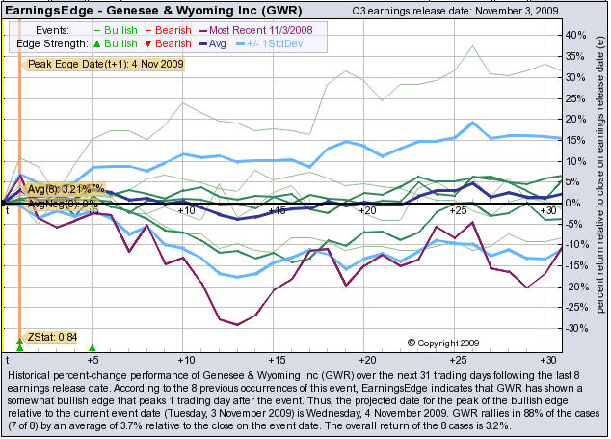
Task: Click the green bullish triangle markers near ZStat
Action: pos(20,345)
